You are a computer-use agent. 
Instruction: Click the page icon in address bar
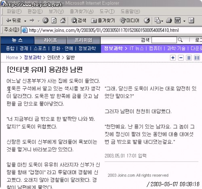pos(25,30)
